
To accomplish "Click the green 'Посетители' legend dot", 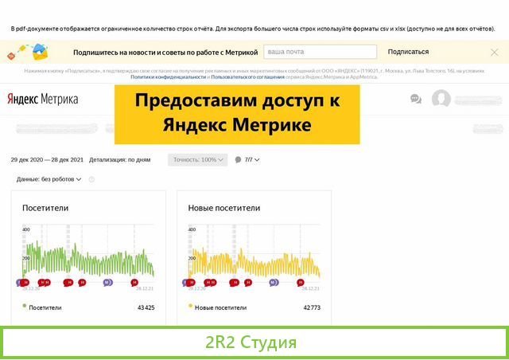I will tap(25, 306).
